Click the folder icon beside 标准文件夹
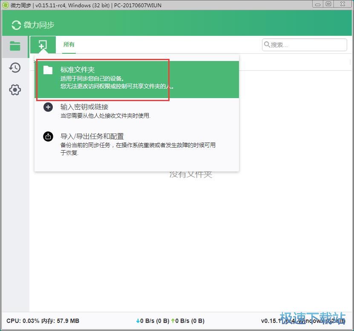The image size is (354, 331). (48, 70)
